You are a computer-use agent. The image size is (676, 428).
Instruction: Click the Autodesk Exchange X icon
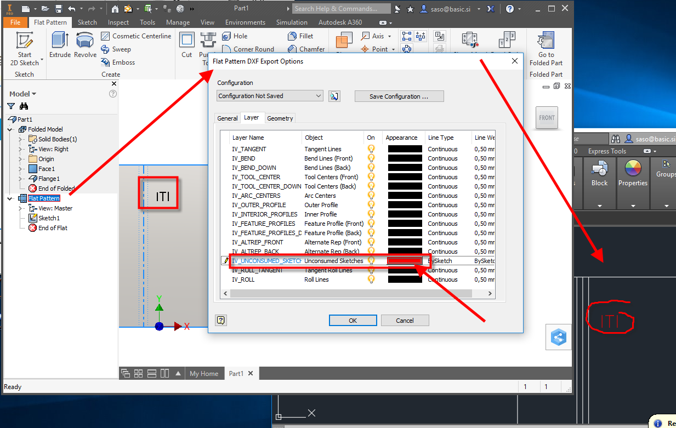click(491, 9)
